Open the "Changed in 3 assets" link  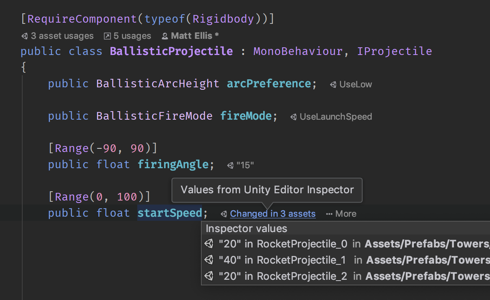[273, 214]
